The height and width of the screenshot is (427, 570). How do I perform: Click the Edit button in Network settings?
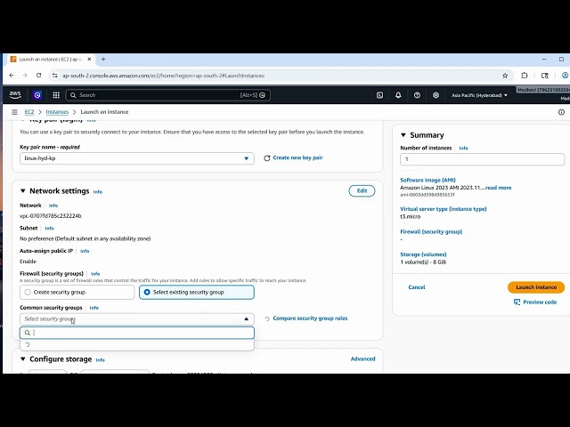tap(362, 191)
